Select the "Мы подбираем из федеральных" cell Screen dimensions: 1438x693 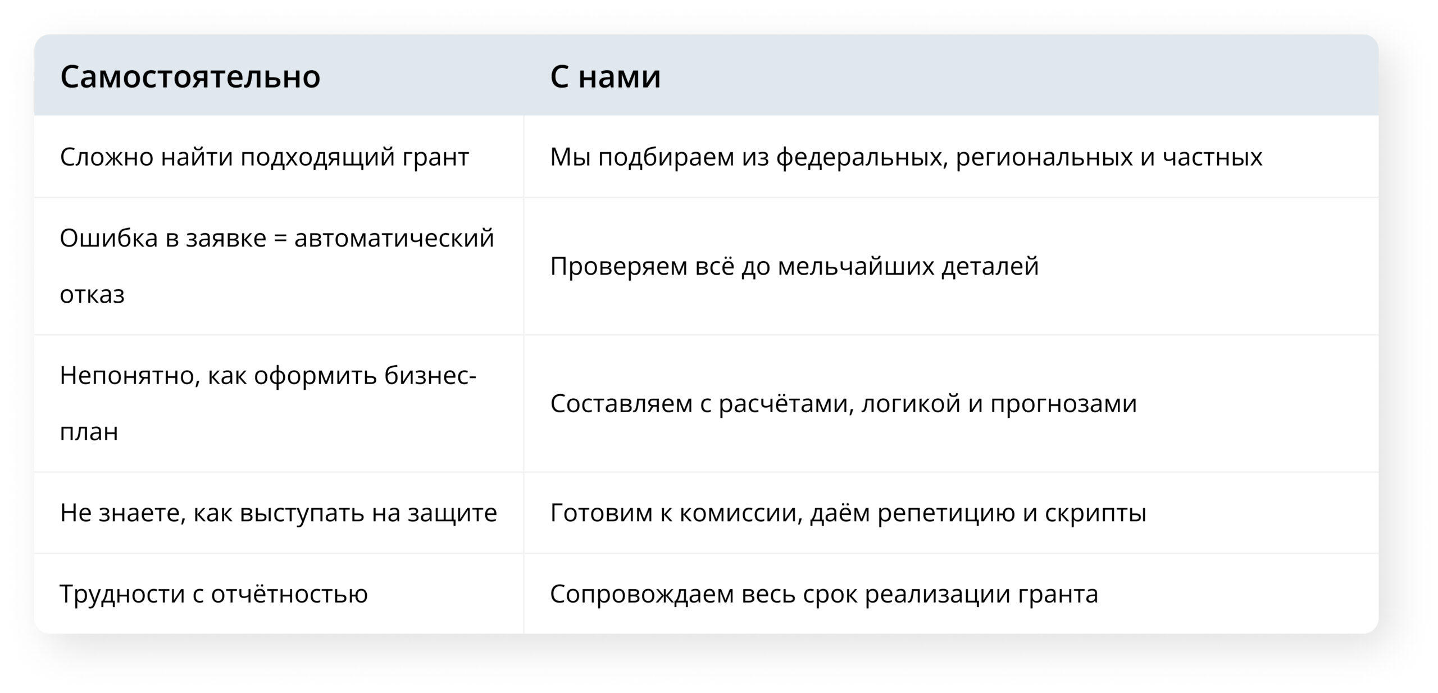[x=951, y=157]
